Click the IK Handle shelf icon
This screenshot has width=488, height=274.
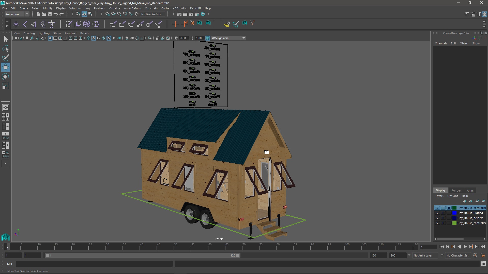pyautogui.click(x=34, y=24)
